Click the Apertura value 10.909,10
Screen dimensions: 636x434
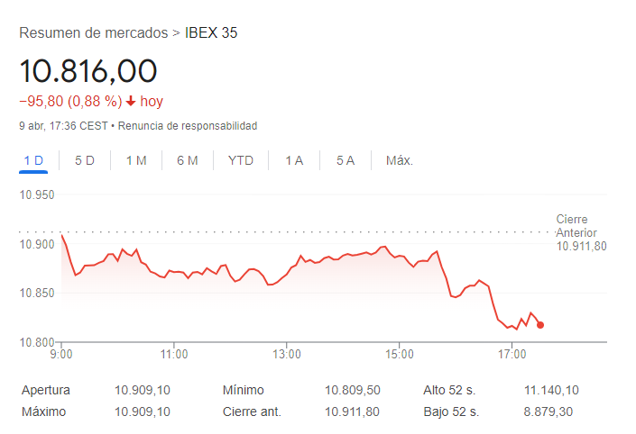[x=143, y=391]
